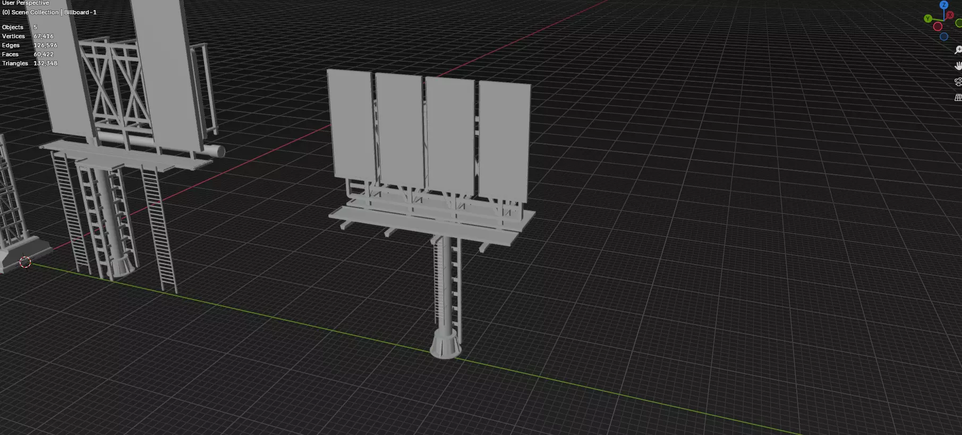Toggle perspective/orthographic grid icon

tap(958, 98)
